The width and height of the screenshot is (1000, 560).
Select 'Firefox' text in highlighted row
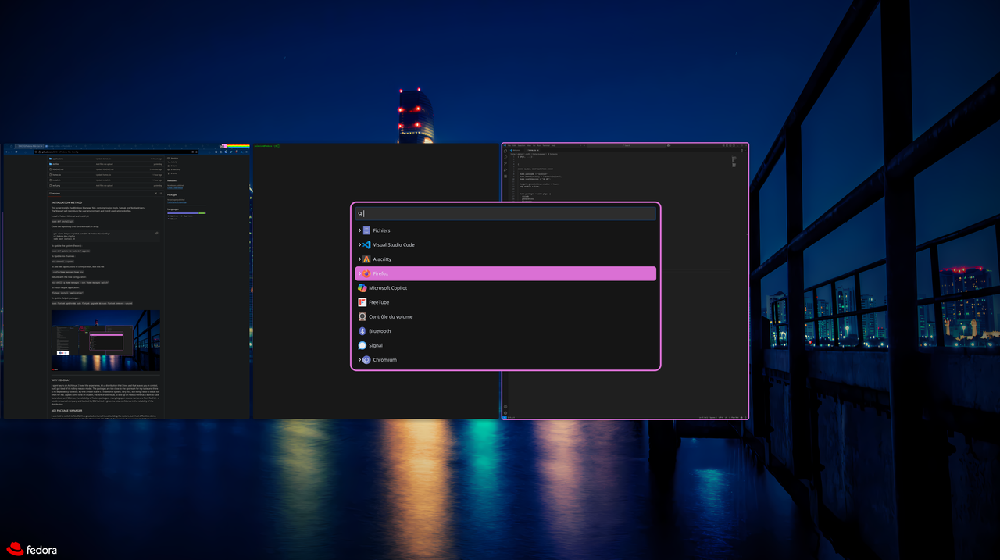point(380,273)
